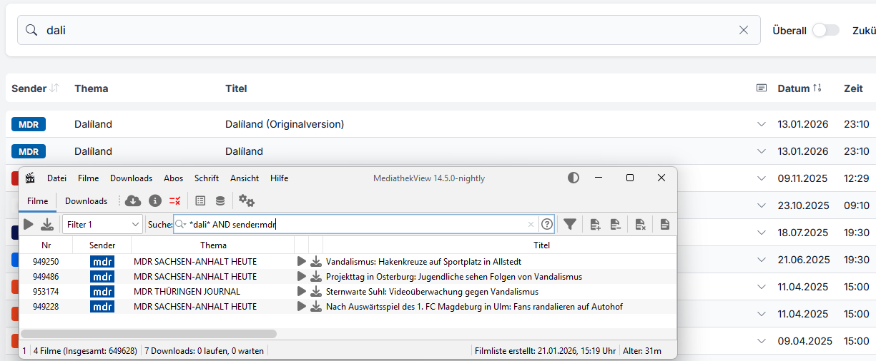Screen dimensions: 876x361
Task: Open the film information icon
Action: tap(154, 201)
